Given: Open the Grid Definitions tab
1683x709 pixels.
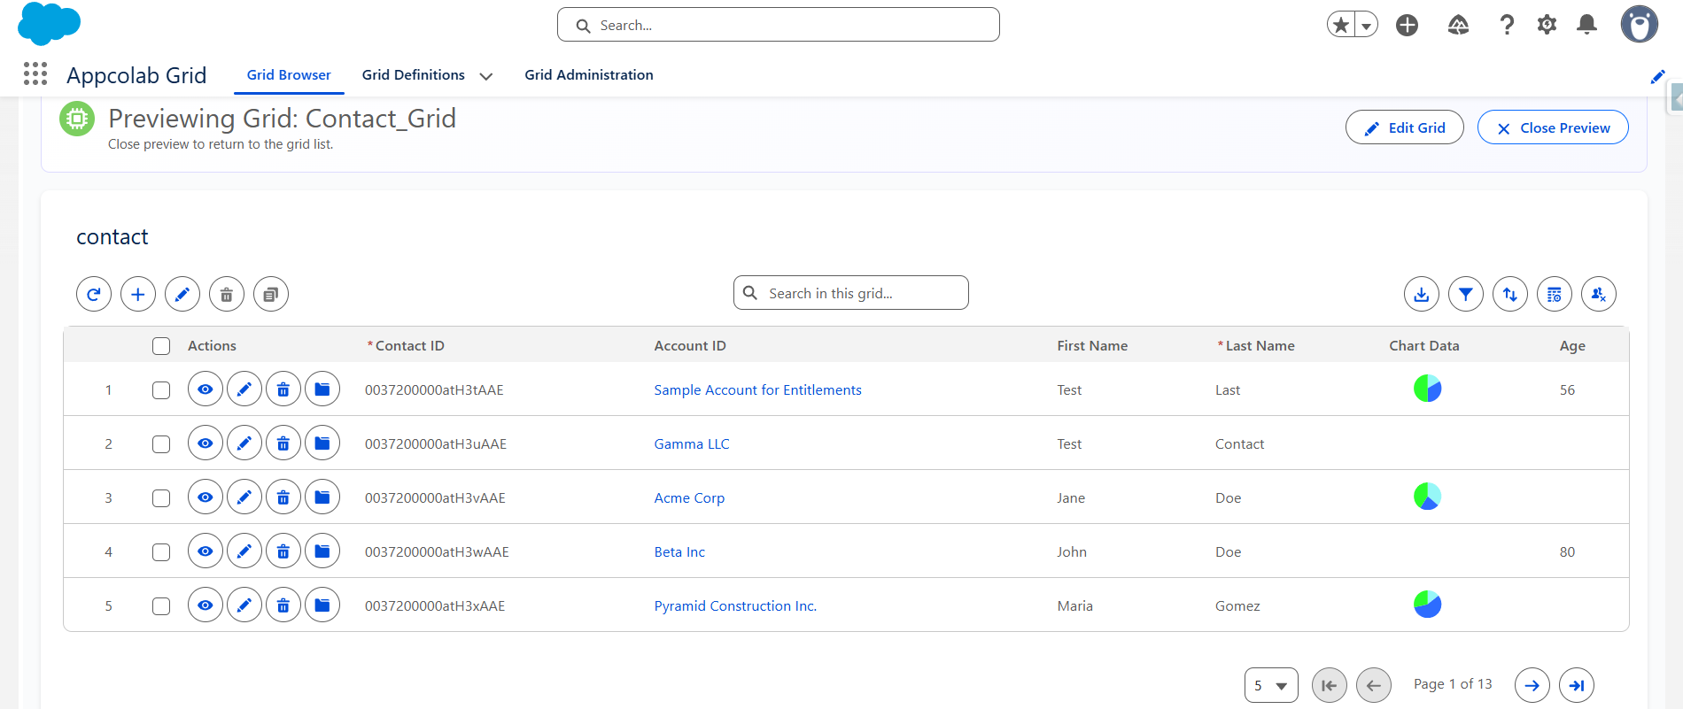Looking at the screenshot, I should [413, 75].
